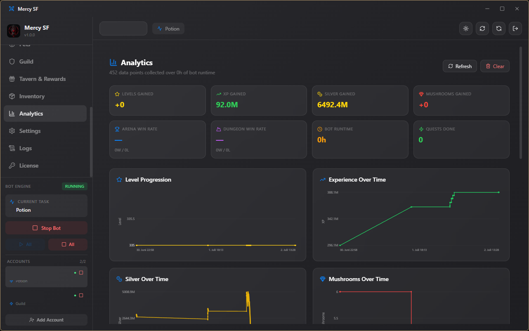This screenshot has width=529, height=331.
Task: Click the Mercy SF icon in the title bar
Action: pos(11,9)
